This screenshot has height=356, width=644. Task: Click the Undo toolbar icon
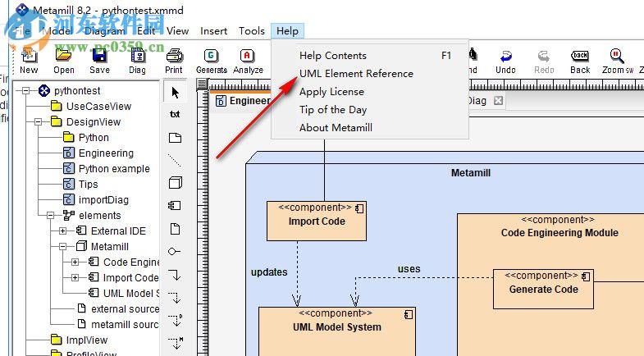pos(505,56)
